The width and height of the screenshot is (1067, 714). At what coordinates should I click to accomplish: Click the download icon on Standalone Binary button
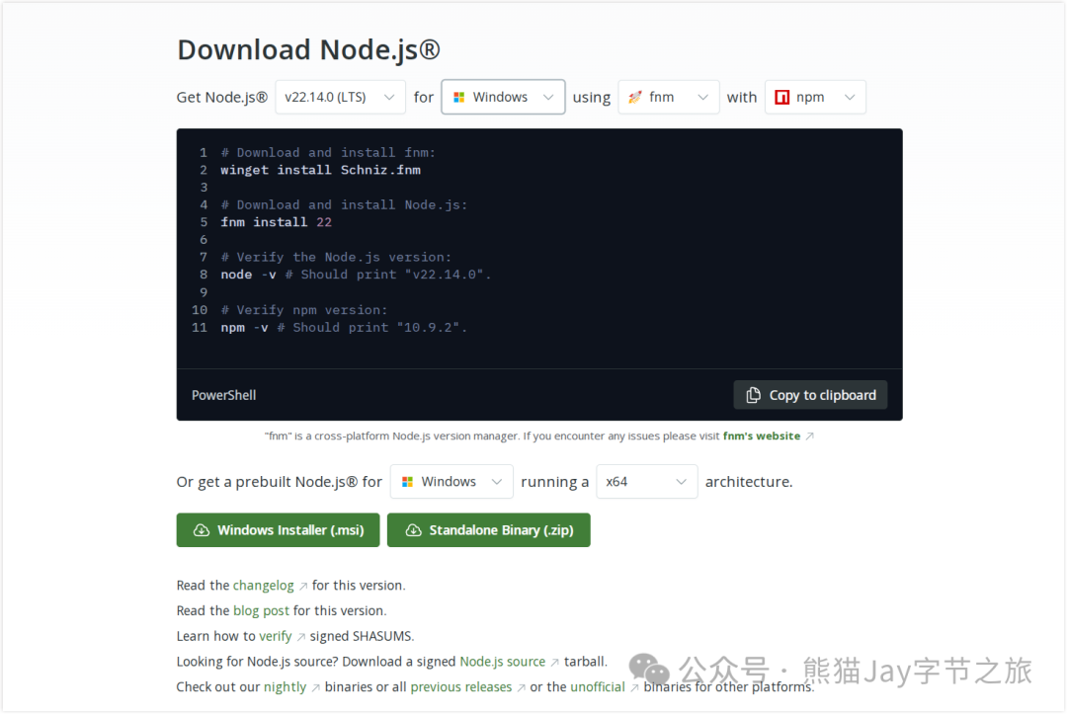(414, 530)
